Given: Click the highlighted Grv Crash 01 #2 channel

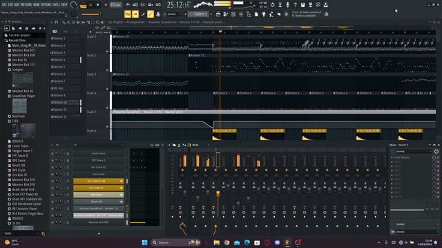Looking at the screenshot, I should (98, 181).
